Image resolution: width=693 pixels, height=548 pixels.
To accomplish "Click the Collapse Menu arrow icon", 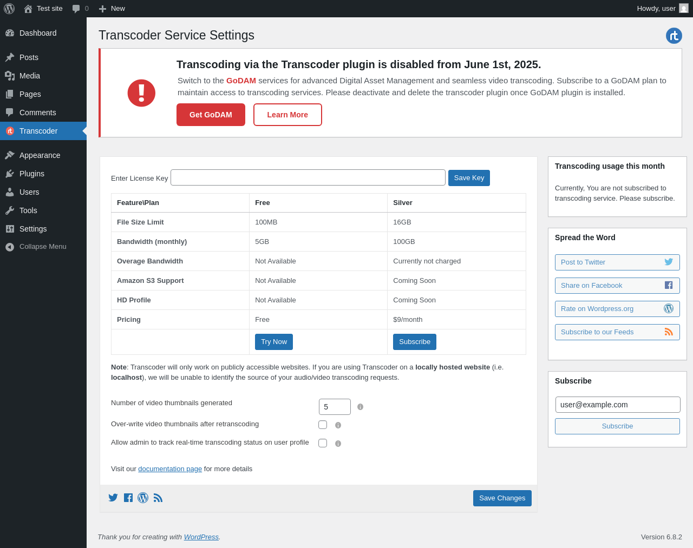I will [x=10, y=247].
